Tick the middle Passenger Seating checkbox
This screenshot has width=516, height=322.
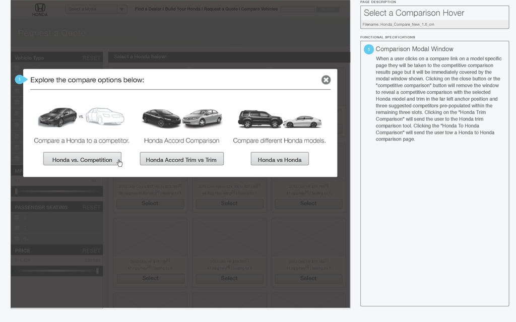pyautogui.click(x=17, y=228)
